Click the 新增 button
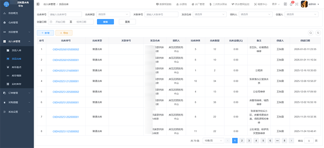324x148 pixels. coord(45,33)
